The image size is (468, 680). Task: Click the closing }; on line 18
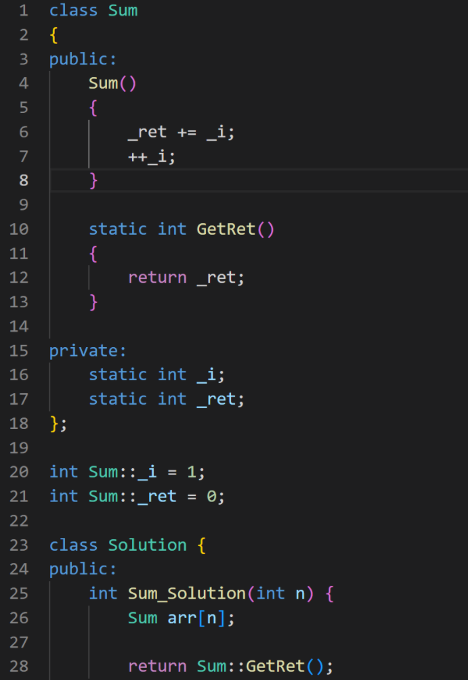click(59, 424)
